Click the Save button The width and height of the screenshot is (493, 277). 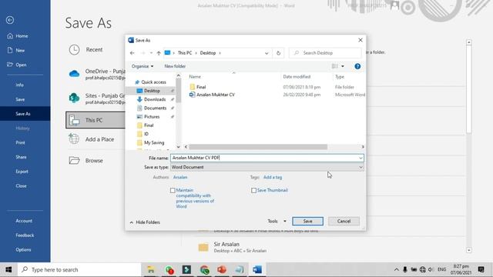(307, 221)
